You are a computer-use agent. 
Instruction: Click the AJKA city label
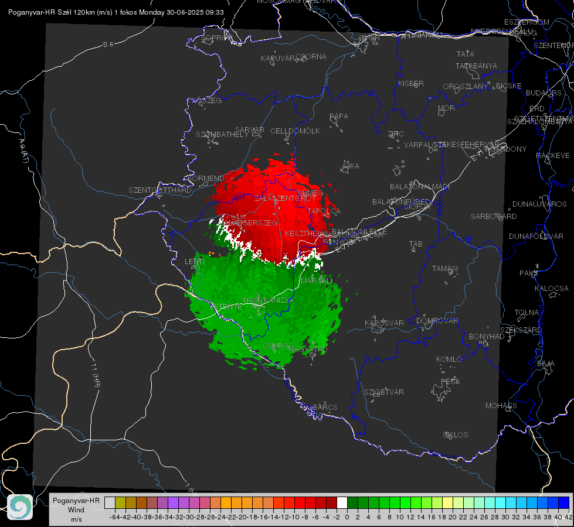click(x=350, y=166)
